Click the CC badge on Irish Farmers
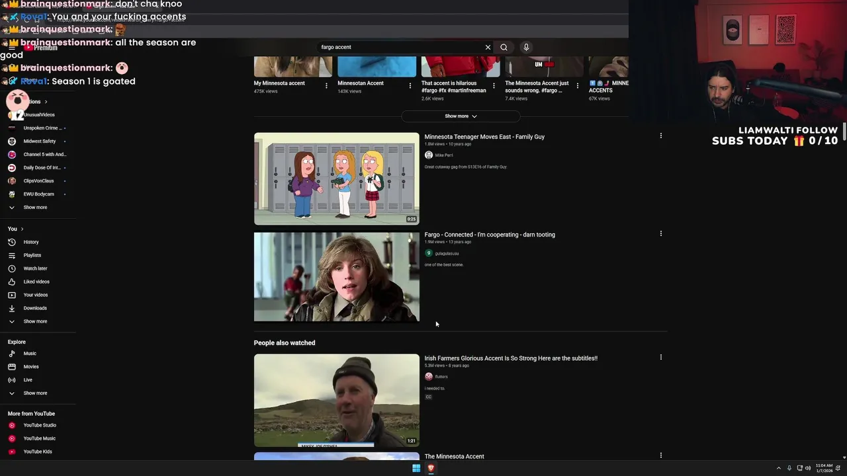The width and height of the screenshot is (847, 476). 428,397
